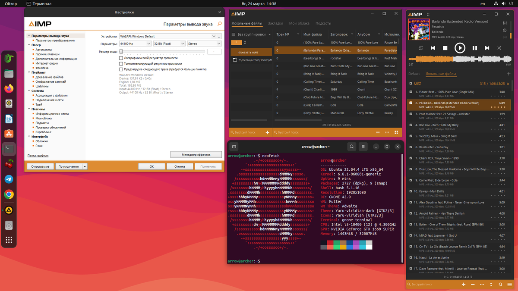Toggle repeat mode in AIMP player
This screenshot has height=291, width=518.
[x=421, y=48]
